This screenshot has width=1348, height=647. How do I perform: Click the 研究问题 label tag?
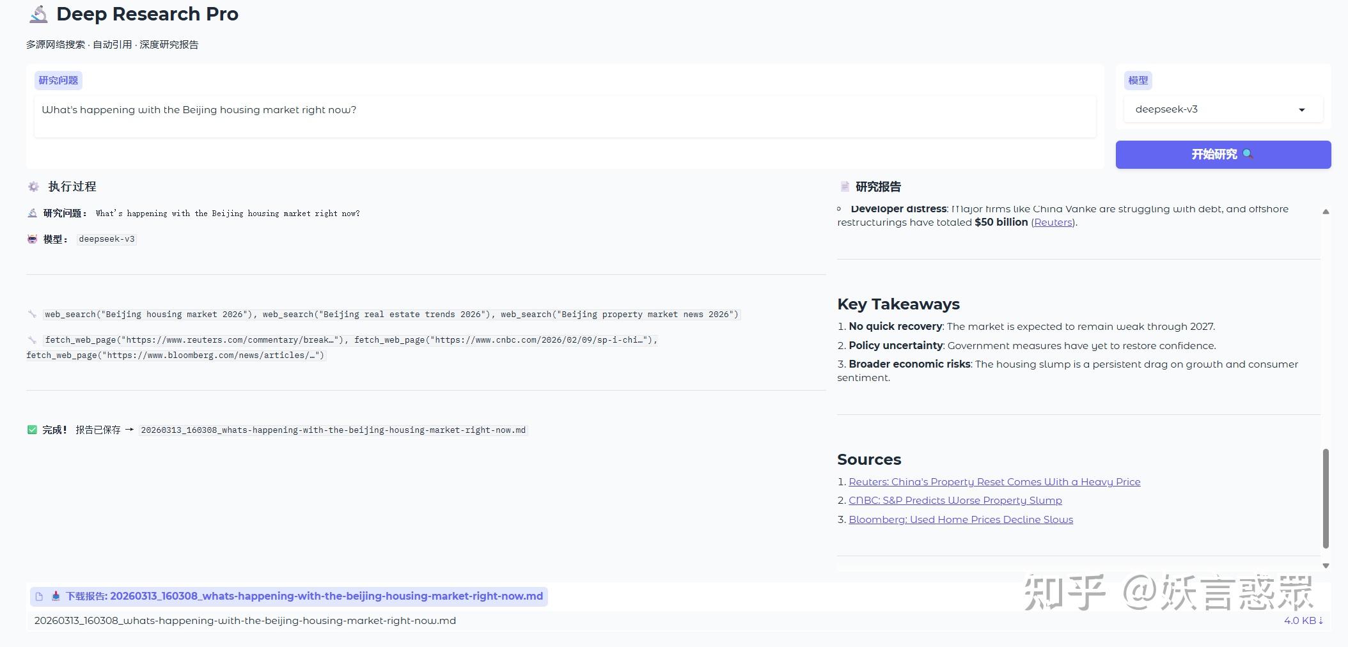coord(58,81)
